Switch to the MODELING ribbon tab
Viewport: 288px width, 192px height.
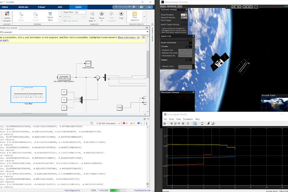pyautogui.click(x=23, y=7)
